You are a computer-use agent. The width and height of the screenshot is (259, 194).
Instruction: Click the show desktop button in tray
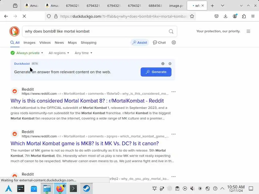click(x=251, y=188)
